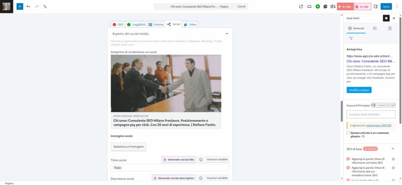Screen dimensions: 402x186
Task: Open the document overview list view
Action: (45, 6)
